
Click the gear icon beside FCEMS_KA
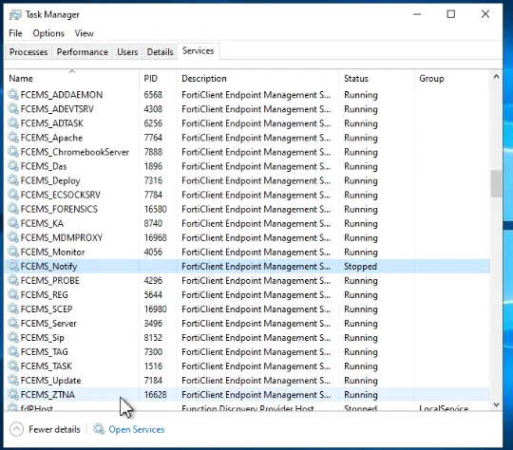point(13,223)
